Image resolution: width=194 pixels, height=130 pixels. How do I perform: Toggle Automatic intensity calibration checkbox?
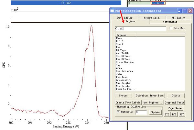tap(118, 112)
